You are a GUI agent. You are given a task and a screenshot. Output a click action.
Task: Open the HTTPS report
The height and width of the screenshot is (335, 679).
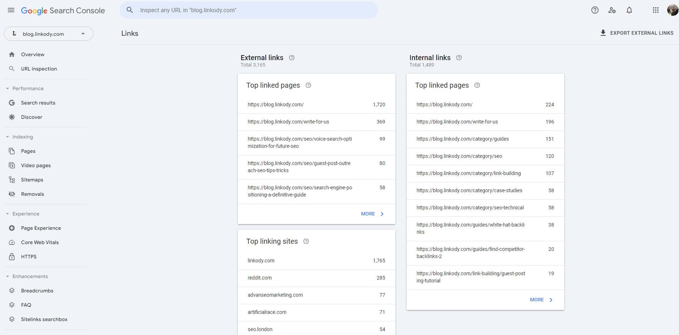click(x=28, y=257)
